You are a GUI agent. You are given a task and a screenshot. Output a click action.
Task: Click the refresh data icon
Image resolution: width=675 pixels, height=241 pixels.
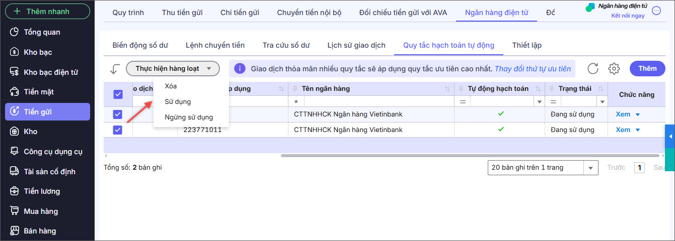(593, 69)
